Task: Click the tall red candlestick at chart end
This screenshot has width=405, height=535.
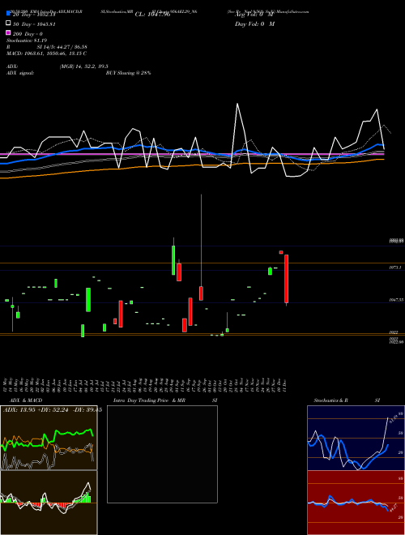Action: click(x=287, y=279)
